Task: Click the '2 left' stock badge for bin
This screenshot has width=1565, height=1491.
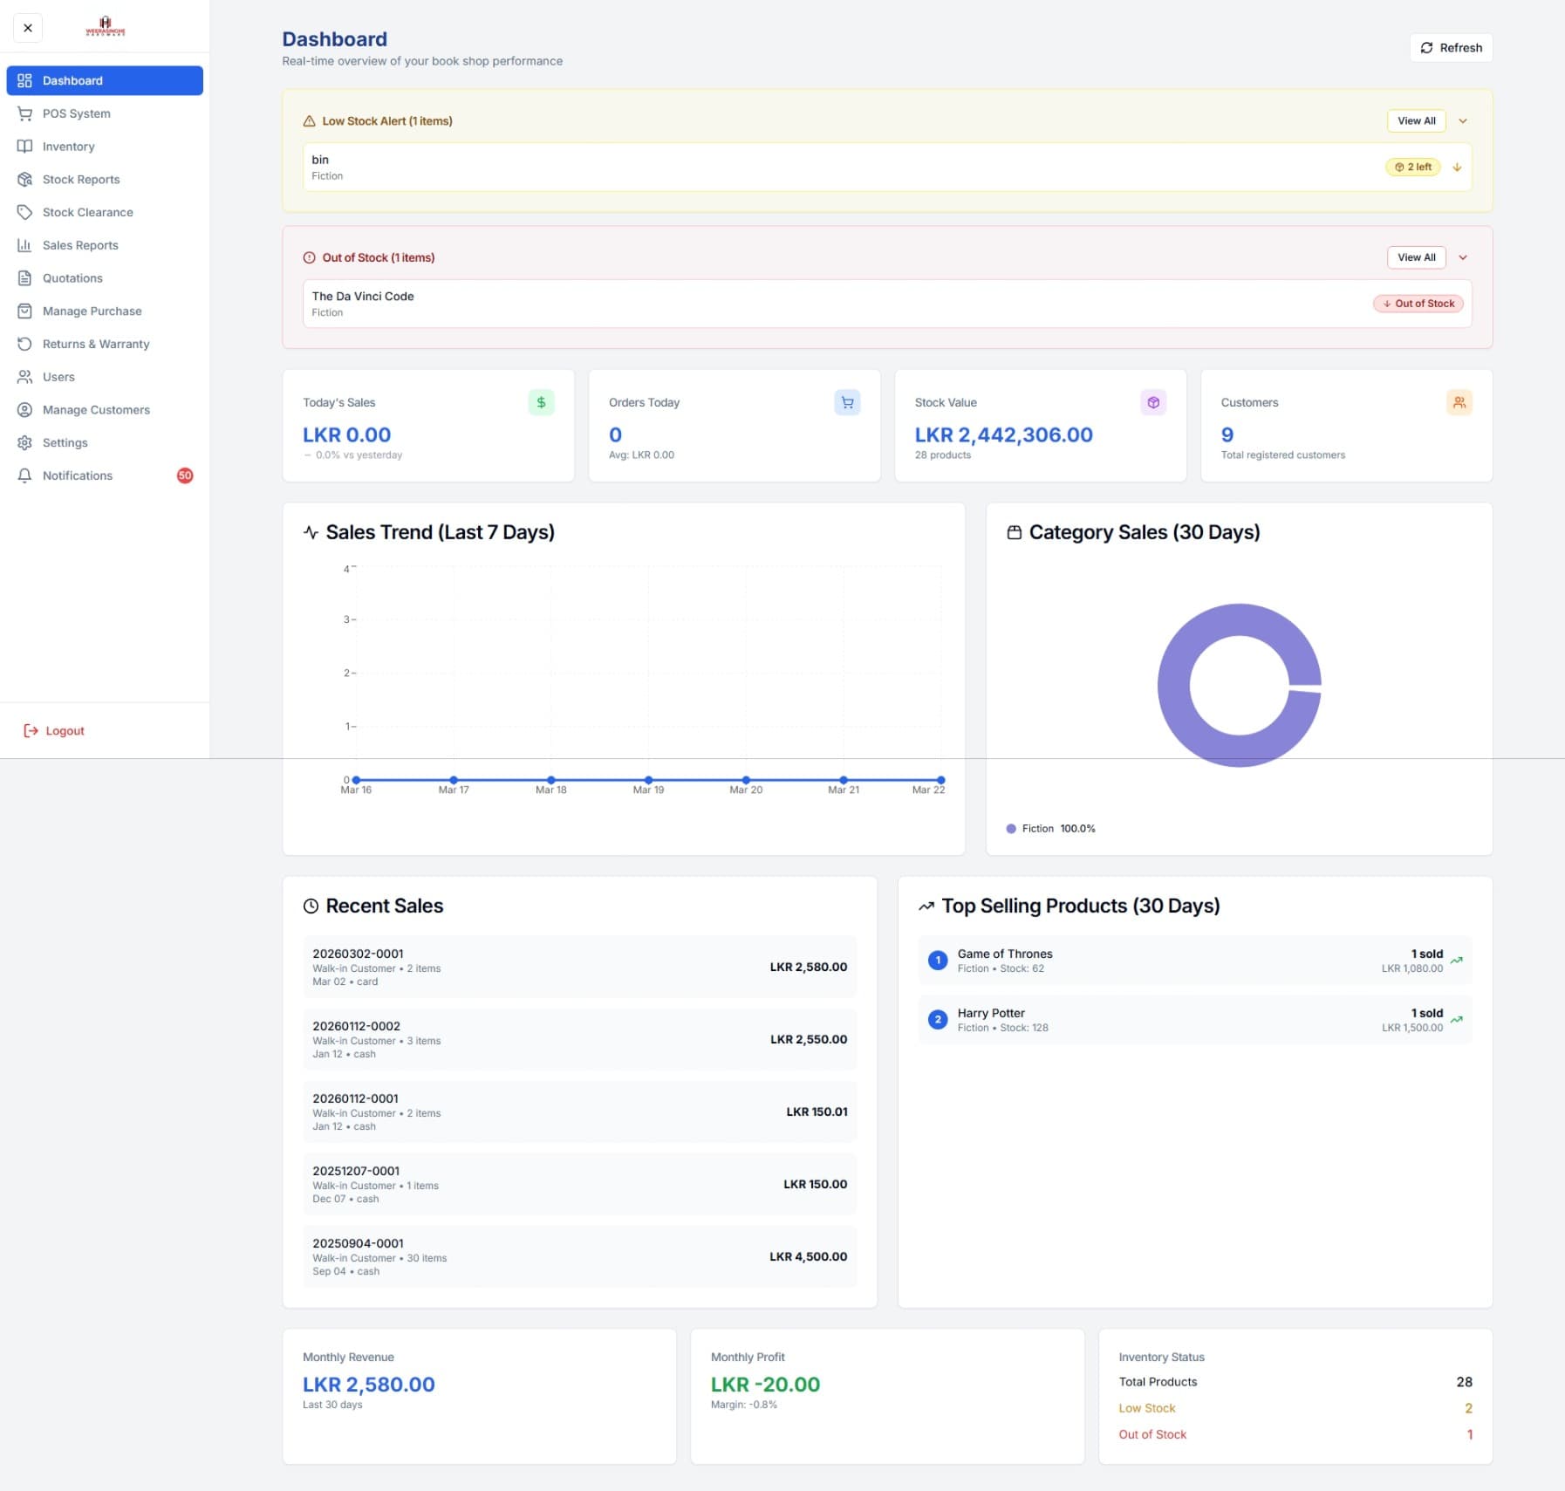Action: click(x=1413, y=166)
